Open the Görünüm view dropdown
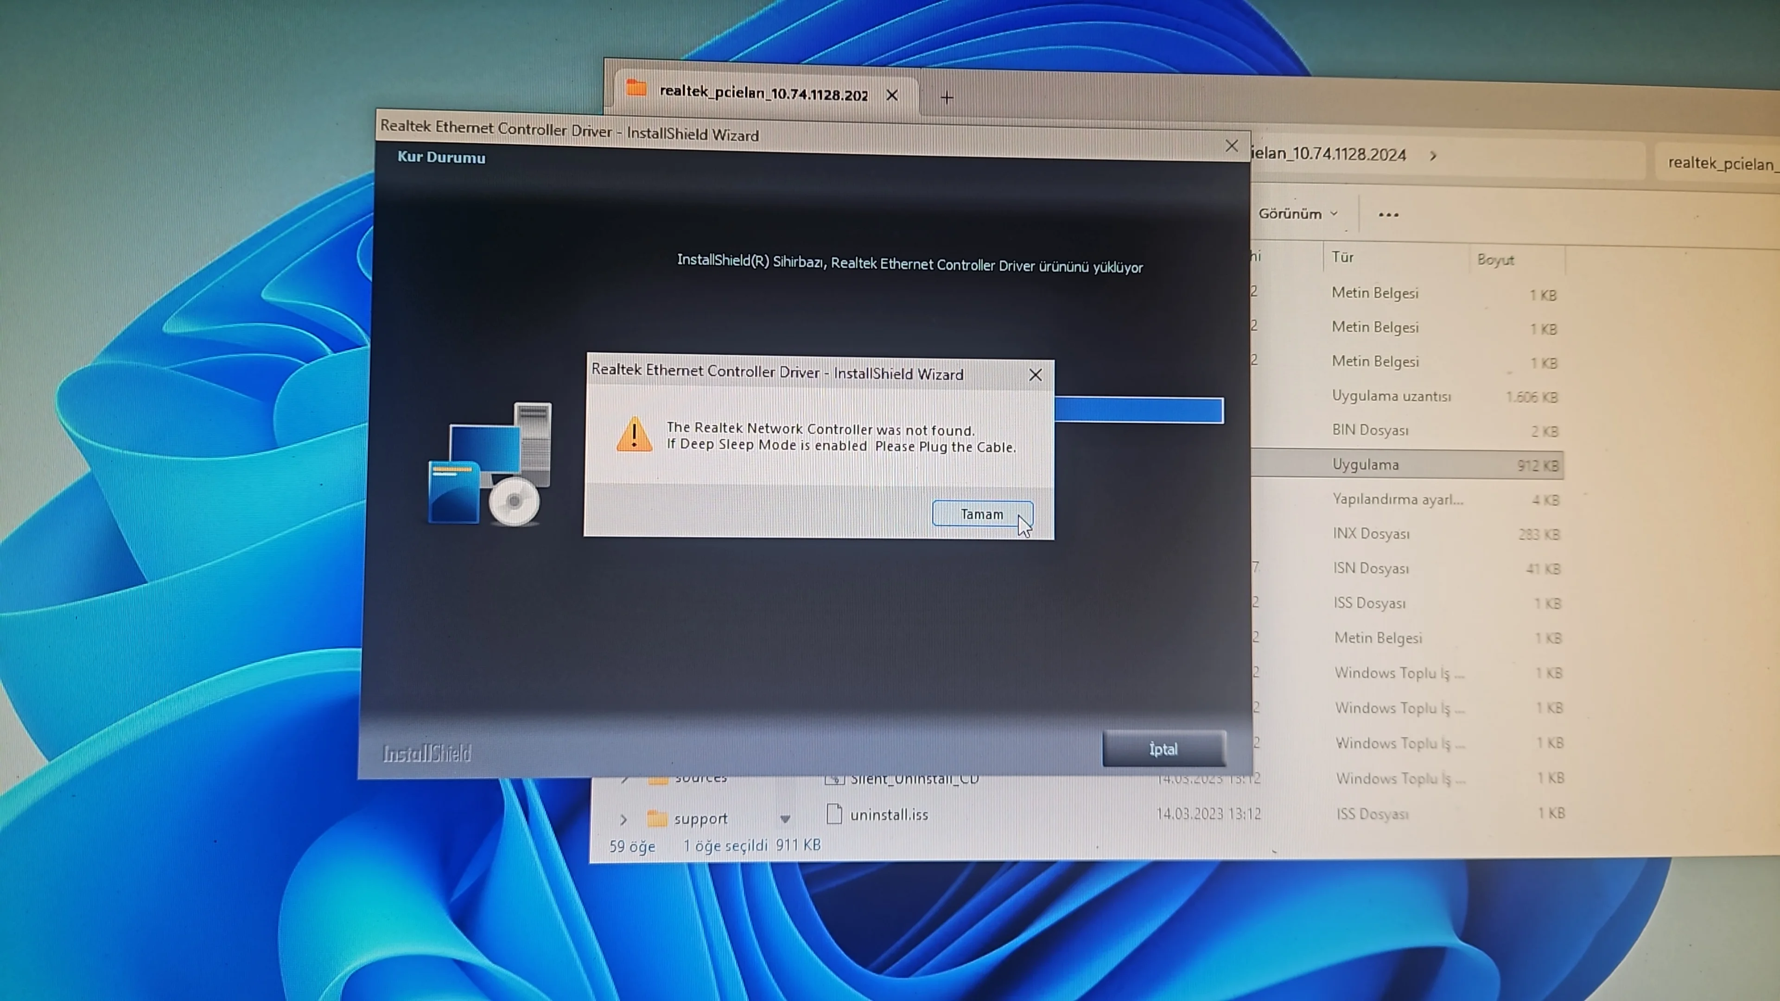The width and height of the screenshot is (1780, 1001). coord(1298,214)
